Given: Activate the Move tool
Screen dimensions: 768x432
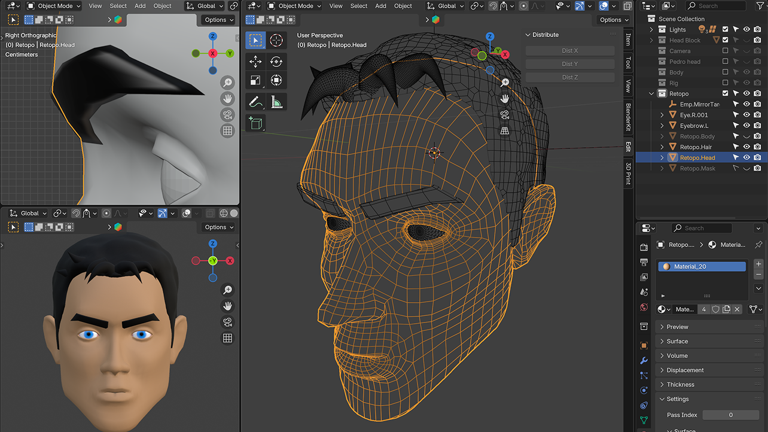Looking at the screenshot, I should tap(255, 62).
